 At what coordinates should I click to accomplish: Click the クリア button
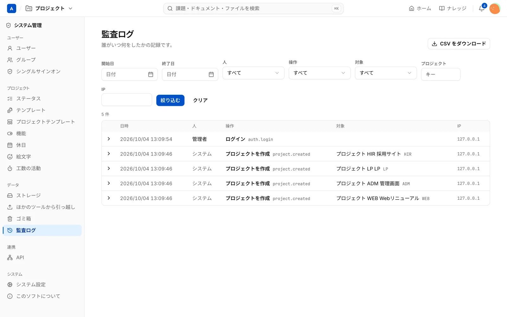[x=200, y=100]
